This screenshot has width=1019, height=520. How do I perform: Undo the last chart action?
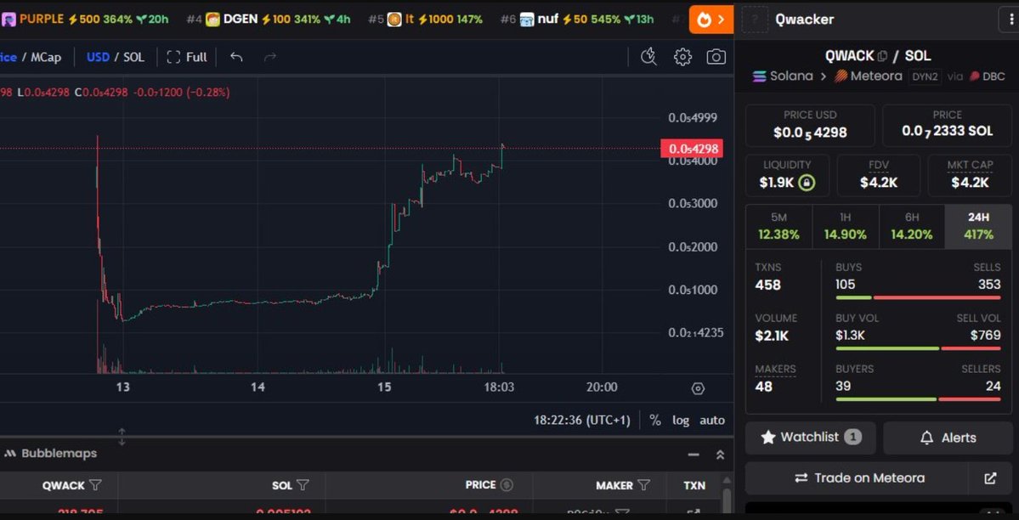(236, 57)
